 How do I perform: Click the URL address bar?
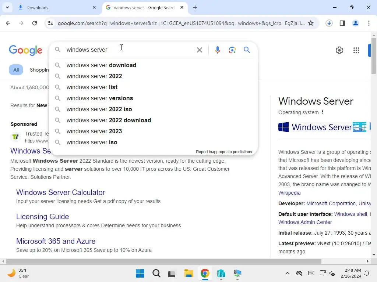coord(181,23)
